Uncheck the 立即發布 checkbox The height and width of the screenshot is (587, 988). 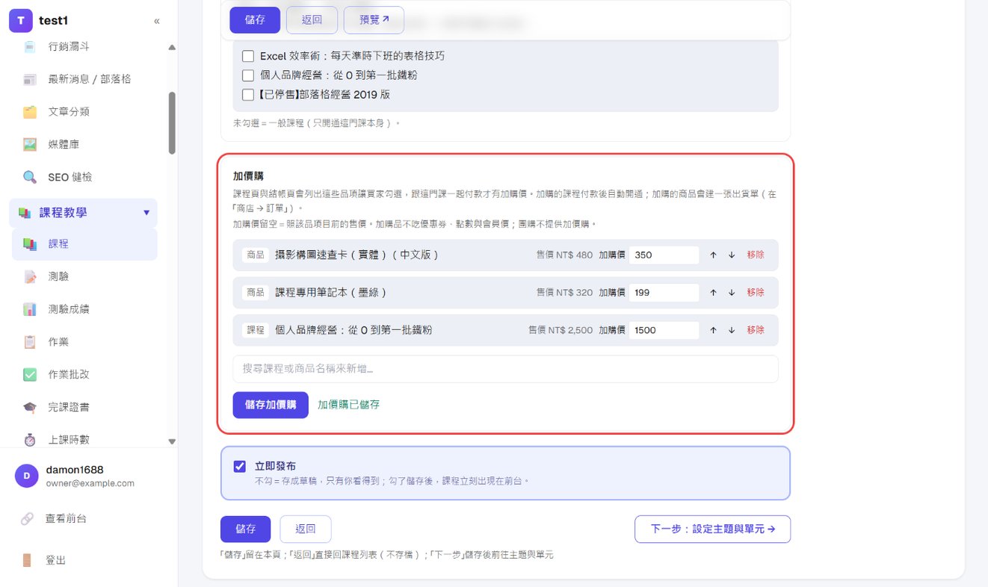(x=240, y=466)
